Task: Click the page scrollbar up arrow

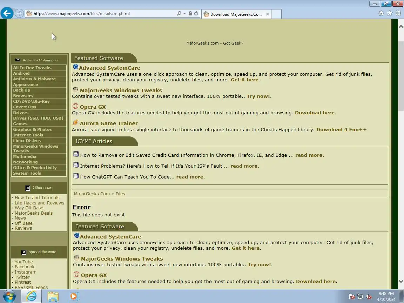Action: [401, 27]
